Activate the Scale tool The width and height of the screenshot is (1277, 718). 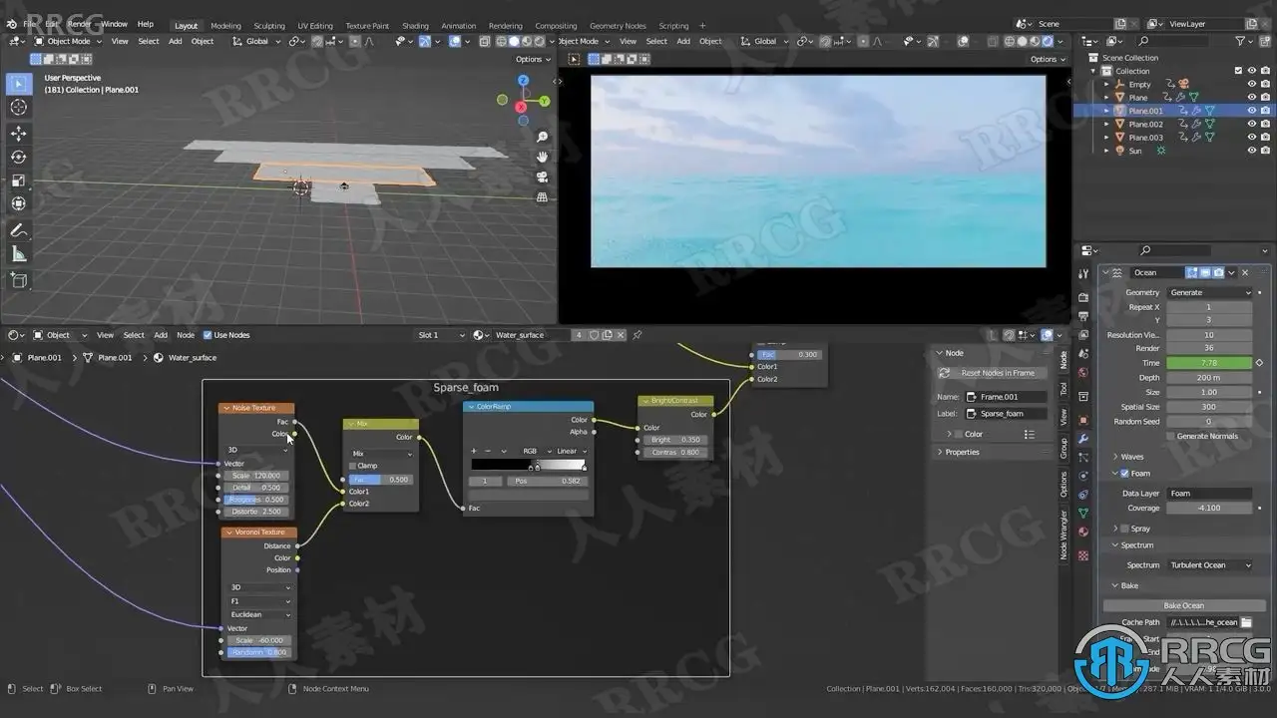pyautogui.click(x=18, y=180)
